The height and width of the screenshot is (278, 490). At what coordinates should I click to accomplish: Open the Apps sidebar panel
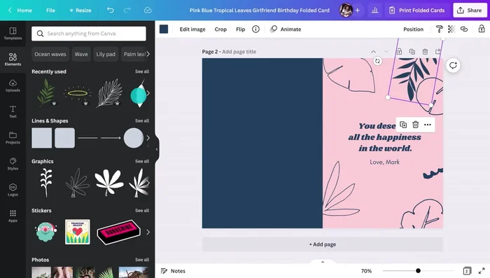pyautogui.click(x=13, y=216)
